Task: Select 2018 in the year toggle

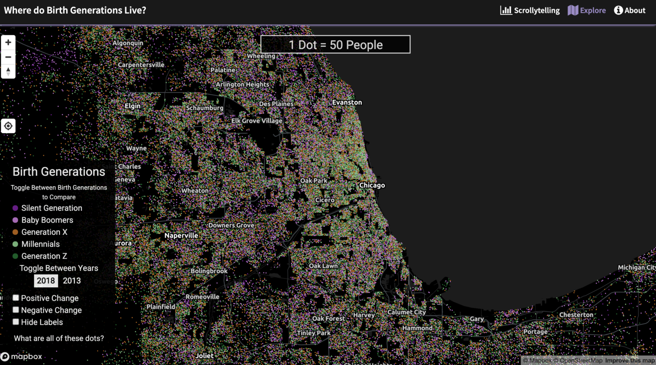Action: (46, 280)
